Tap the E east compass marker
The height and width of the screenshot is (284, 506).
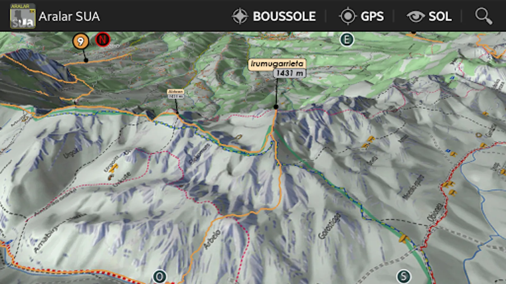click(347, 40)
